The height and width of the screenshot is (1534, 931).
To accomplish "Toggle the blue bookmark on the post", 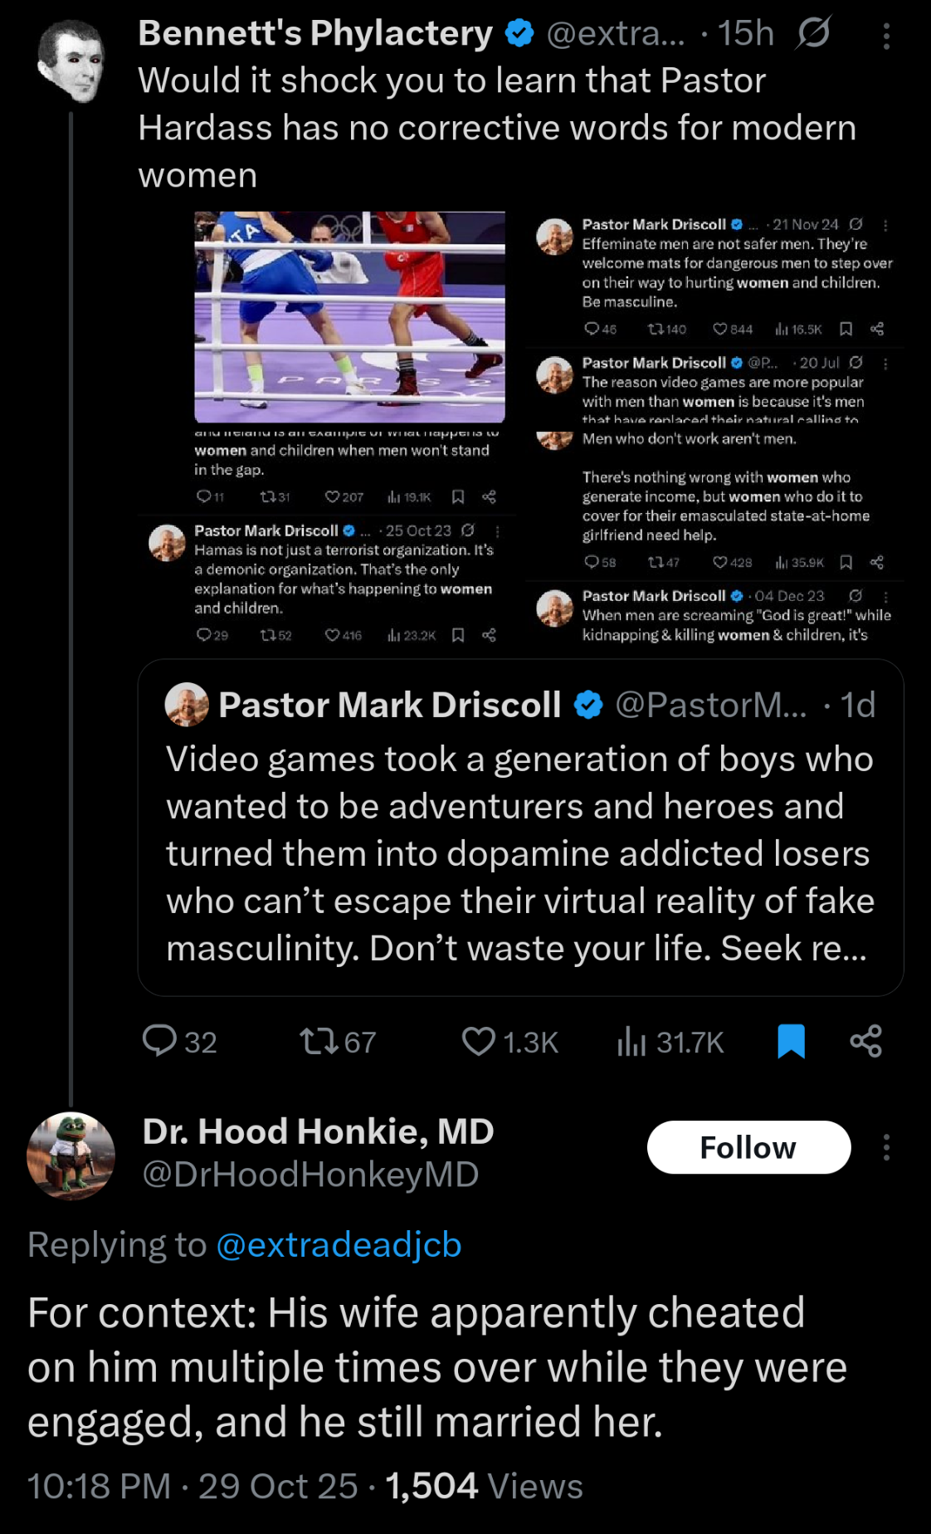I will pyautogui.click(x=791, y=1041).
